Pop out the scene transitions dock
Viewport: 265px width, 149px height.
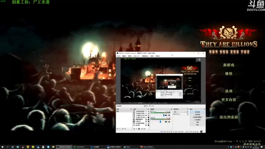tap(188, 109)
